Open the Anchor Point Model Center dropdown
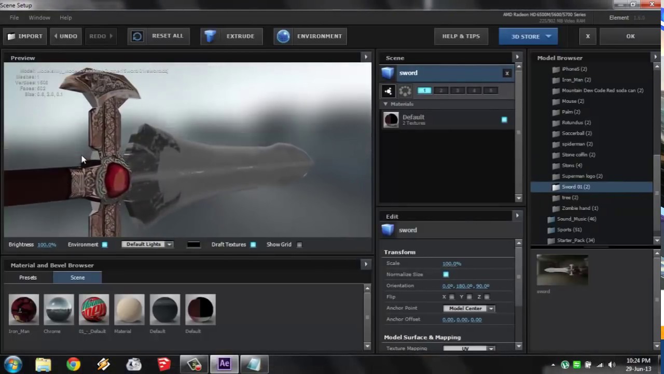The image size is (664, 374). click(x=469, y=309)
